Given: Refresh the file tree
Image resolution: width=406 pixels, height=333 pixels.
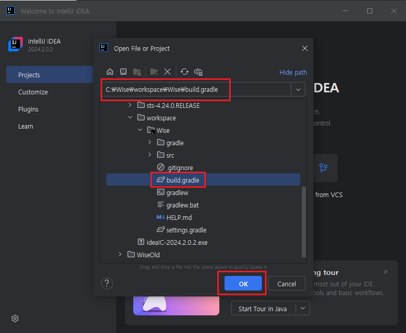Looking at the screenshot, I should [x=185, y=72].
